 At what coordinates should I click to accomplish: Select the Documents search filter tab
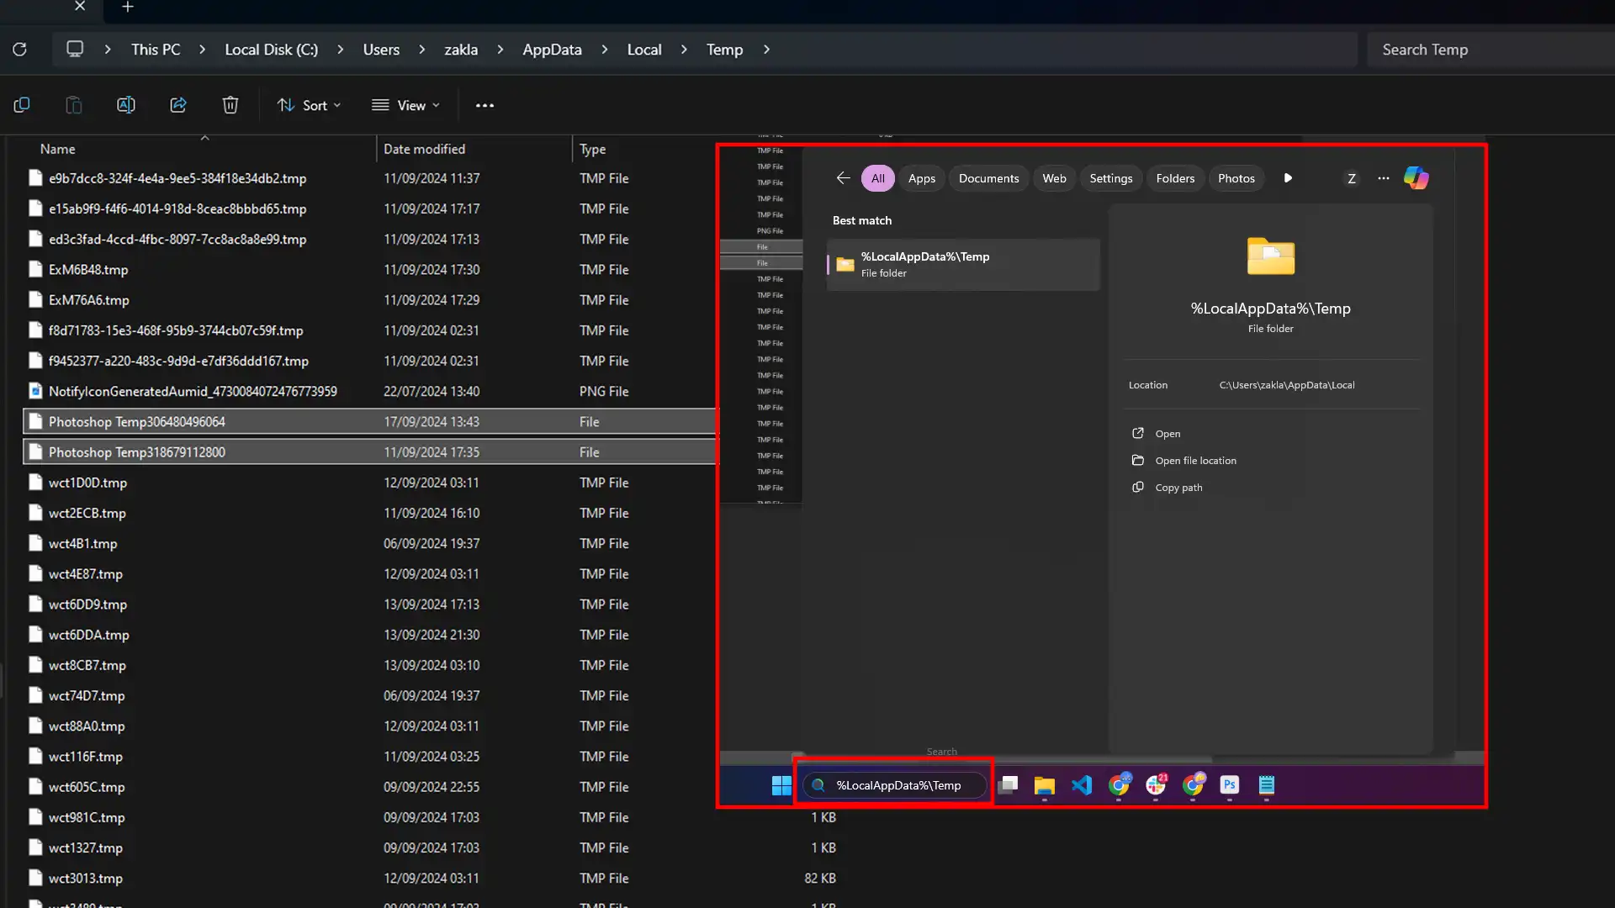point(988,178)
